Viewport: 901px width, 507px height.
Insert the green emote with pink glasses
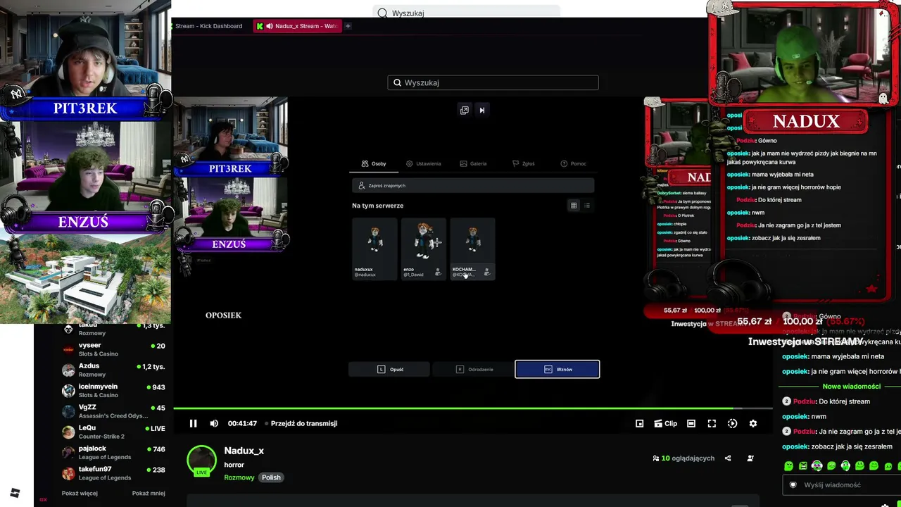(817, 466)
